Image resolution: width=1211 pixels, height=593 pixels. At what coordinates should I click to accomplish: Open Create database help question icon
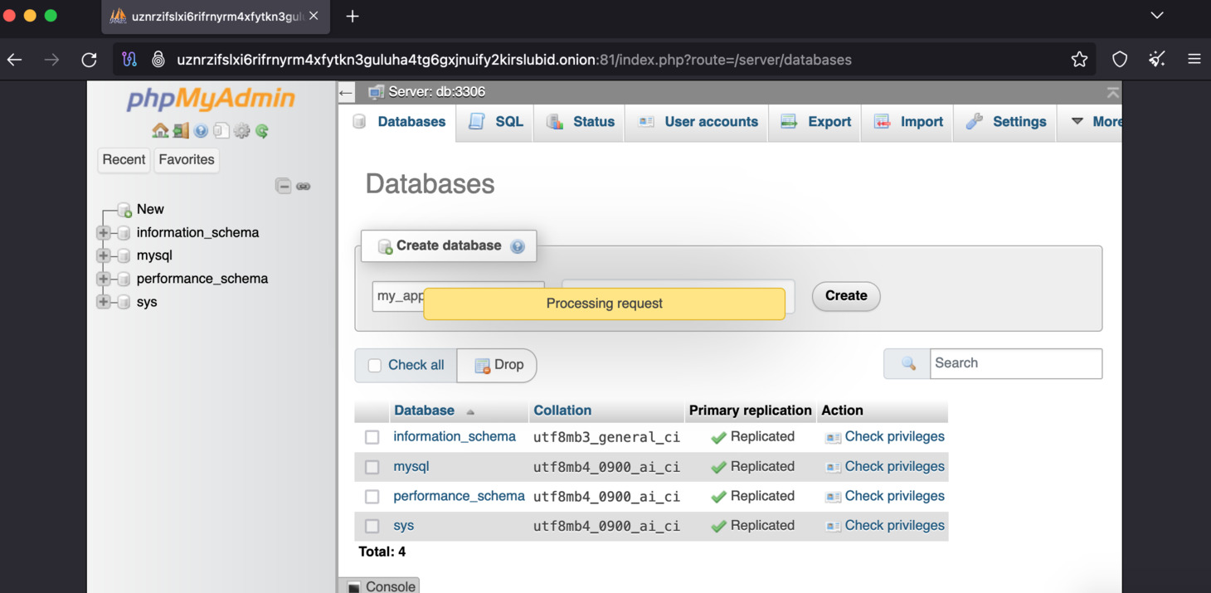click(x=518, y=246)
